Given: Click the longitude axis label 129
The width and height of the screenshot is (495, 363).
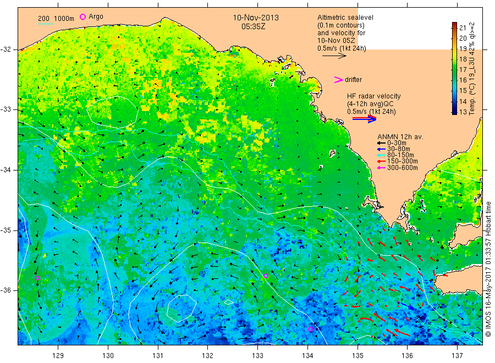Looking at the screenshot, I should click(x=58, y=355).
